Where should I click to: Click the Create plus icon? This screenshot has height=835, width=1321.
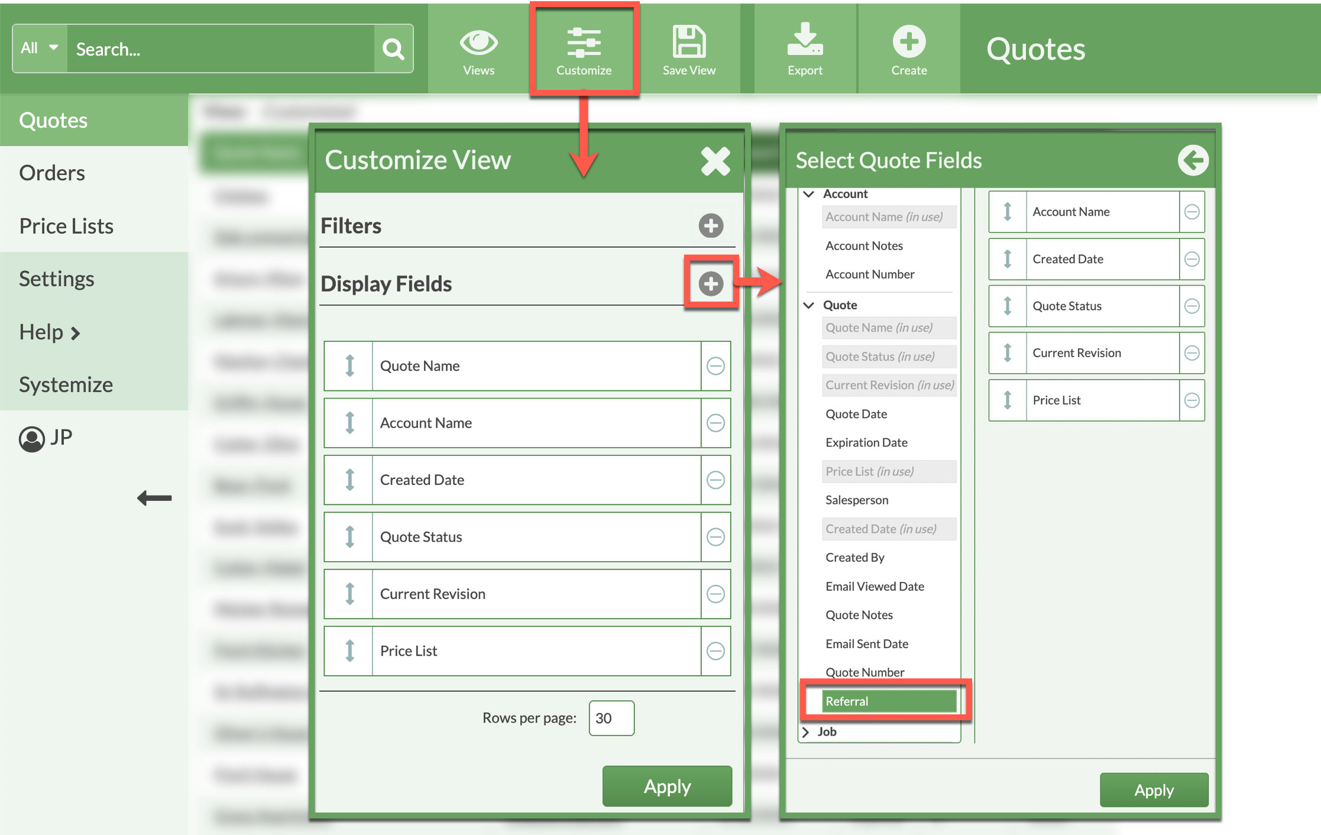tap(909, 42)
